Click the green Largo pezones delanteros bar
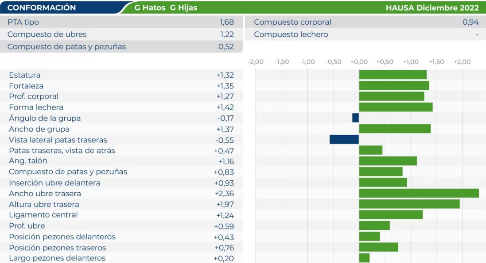486x263 pixels. [364, 258]
